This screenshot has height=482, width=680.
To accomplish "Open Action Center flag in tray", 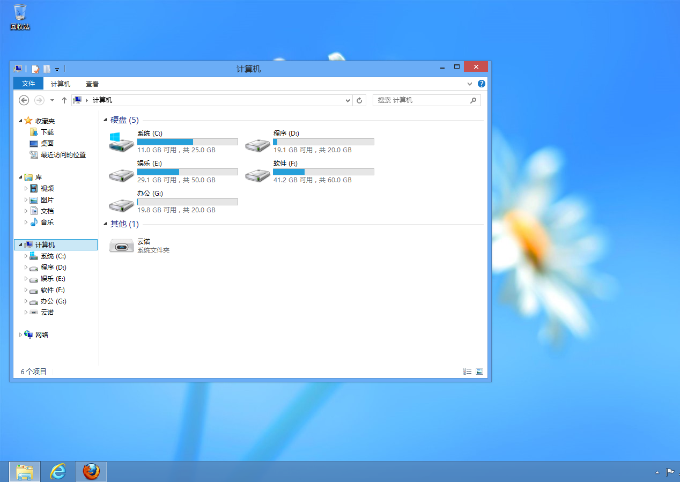I will (670, 472).
